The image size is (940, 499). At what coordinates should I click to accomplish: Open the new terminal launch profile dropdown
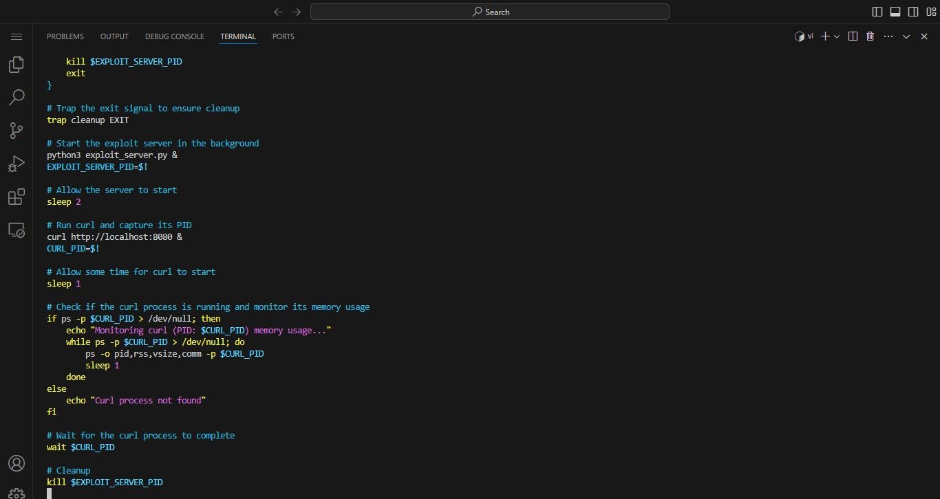click(x=837, y=36)
